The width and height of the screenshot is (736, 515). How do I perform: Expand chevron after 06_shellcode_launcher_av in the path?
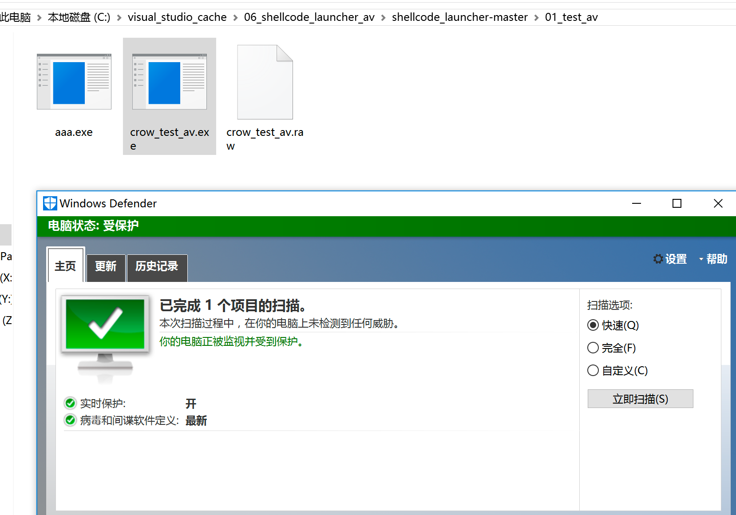click(x=383, y=18)
